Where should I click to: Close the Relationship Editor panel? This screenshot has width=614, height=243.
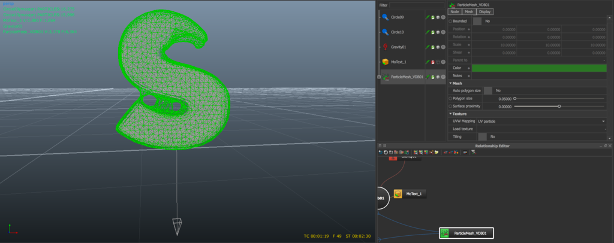(610, 145)
